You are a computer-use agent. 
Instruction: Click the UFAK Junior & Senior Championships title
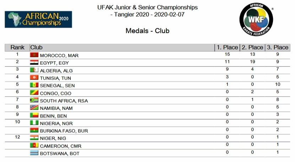click(147, 7)
